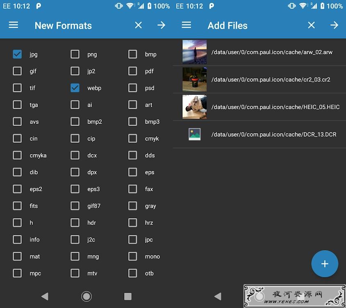Tick the cmyk format checkbox
The image size is (346, 308).
click(x=132, y=139)
